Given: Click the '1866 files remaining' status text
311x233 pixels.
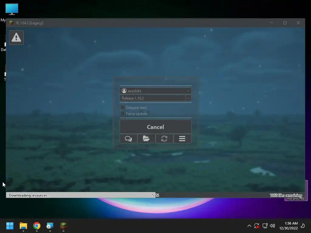Looking at the screenshot, I should (x=286, y=195).
